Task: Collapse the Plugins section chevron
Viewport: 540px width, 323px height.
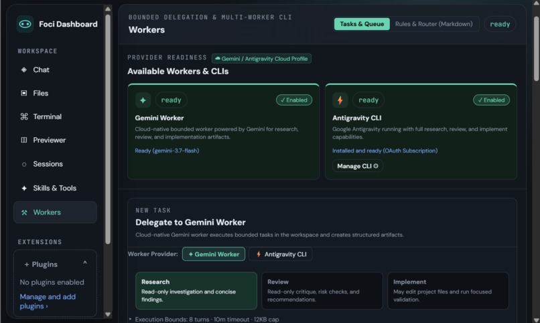Action: (x=84, y=263)
